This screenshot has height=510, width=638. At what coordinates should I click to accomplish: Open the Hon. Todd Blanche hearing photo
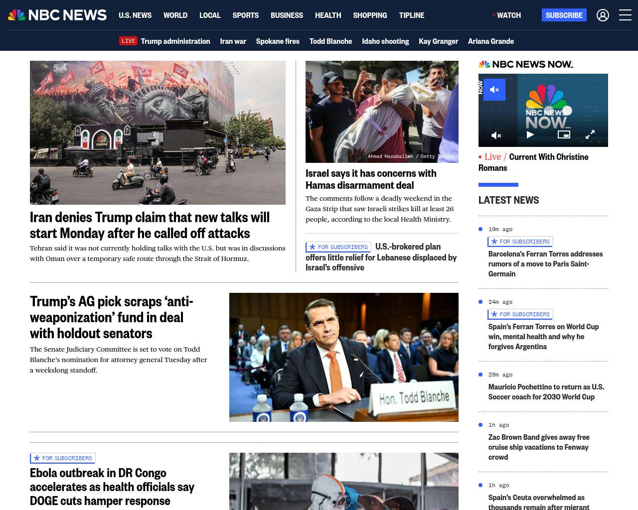(344, 357)
